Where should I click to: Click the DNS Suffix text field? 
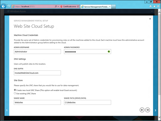click(x=37, y=73)
